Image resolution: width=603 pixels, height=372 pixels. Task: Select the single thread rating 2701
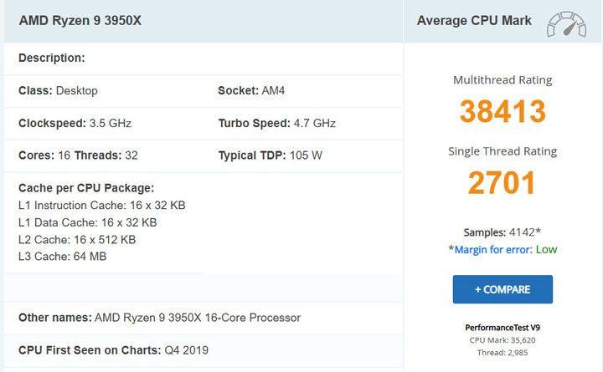[x=502, y=183]
